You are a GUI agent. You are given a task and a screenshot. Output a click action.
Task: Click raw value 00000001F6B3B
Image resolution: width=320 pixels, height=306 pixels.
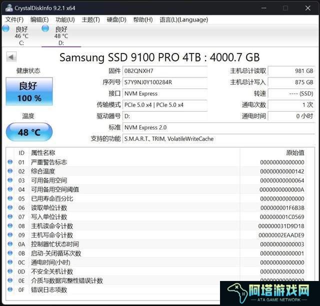282,208
